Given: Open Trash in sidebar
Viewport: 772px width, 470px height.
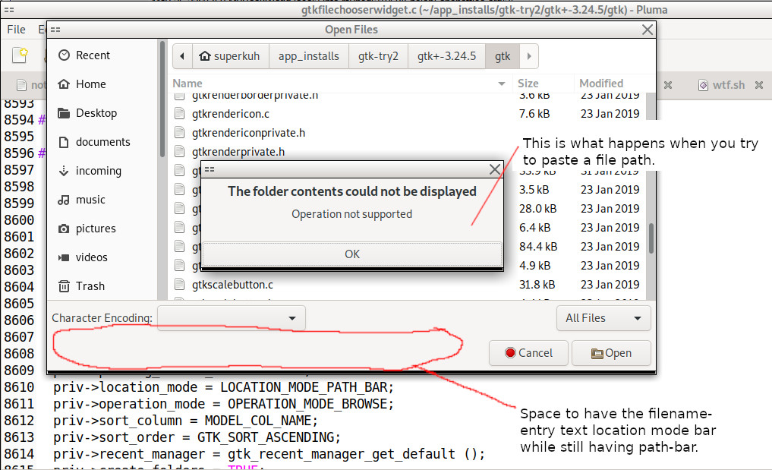Looking at the screenshot, I should pyautogui.click(x=81, y=286).
